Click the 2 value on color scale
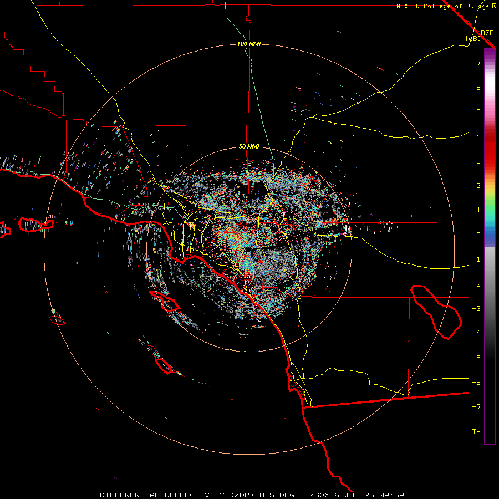The height and width of the screenshot is (499, 499). click(x=478, y=186)
